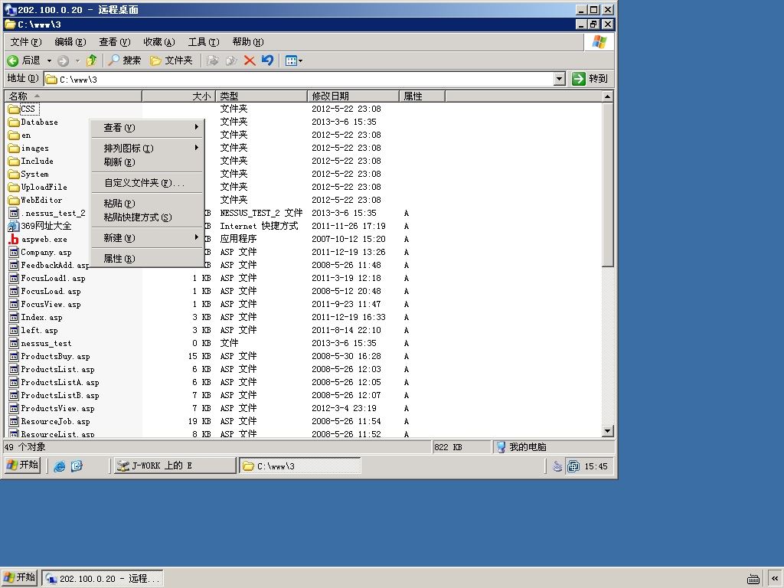Open the Views icon dropdown
This screenshot has width=784, height=588.
[293, 61]
